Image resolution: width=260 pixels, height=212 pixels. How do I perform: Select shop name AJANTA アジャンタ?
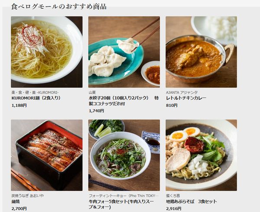pos(182,92)
